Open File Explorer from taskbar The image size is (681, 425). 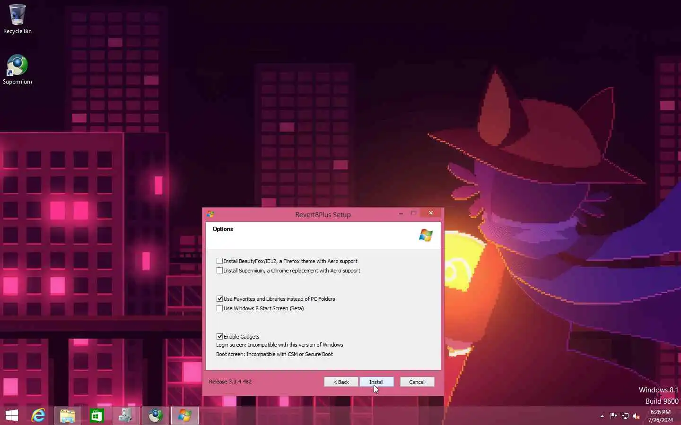click(68, 416)
